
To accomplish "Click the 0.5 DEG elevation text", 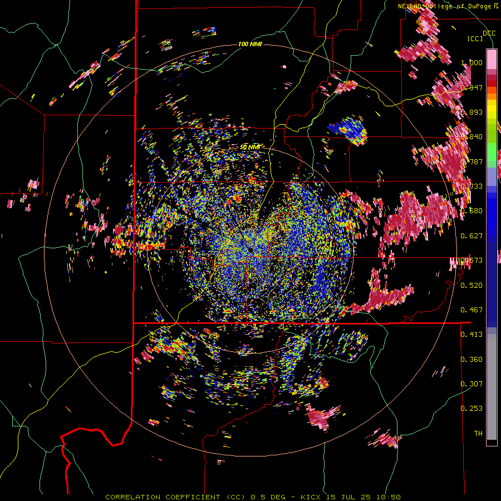I will pos(269,497).
